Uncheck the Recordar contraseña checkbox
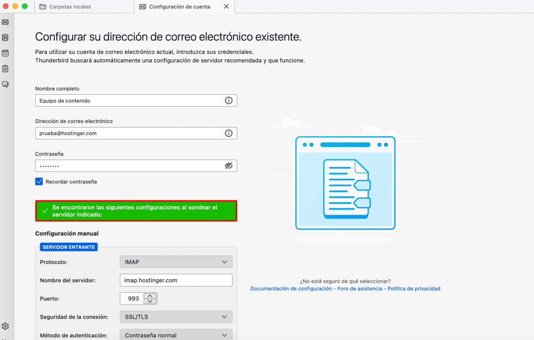 coord(39,182)
